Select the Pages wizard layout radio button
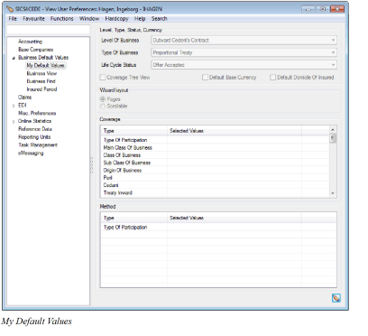The image size is (368, 336). click(x=103, y=99)
